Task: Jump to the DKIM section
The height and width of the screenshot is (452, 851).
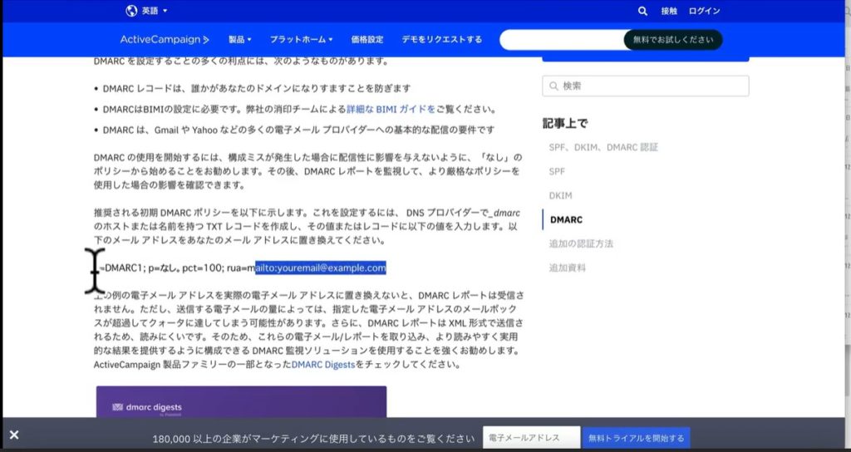Action: pyautogui.click(x=560, y=195)
